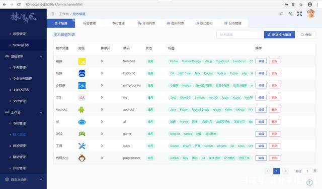Expand the 自定义组件 sidebar group
Image resolution: width=322 pixels, height=189 pixels.
pyautogui.click(x=41, y=179)
